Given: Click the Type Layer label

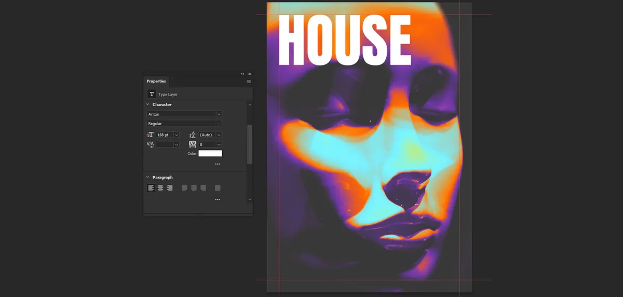Looking at the screenshot, I should pos(168,95).
